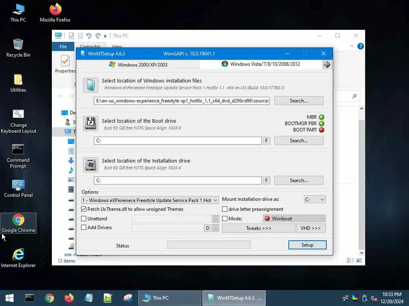
Task: Collapse the explorer ribbon chevron
Action: tap(351, 46)
